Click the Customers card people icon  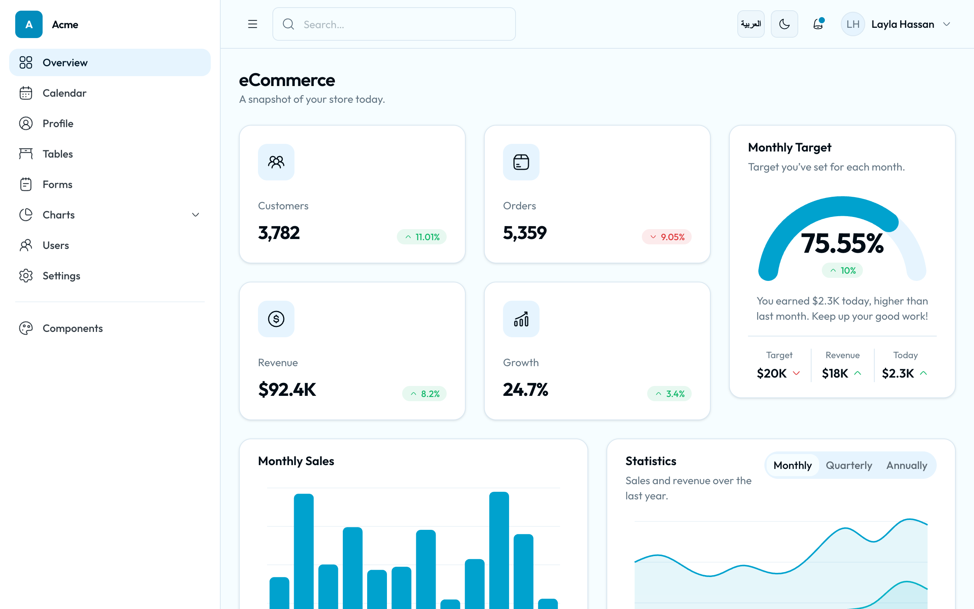click(x=276, y=162)
